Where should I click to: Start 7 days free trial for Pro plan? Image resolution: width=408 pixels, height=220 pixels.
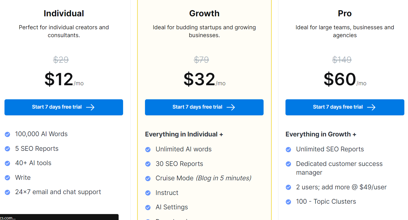(x=345, y=107)
